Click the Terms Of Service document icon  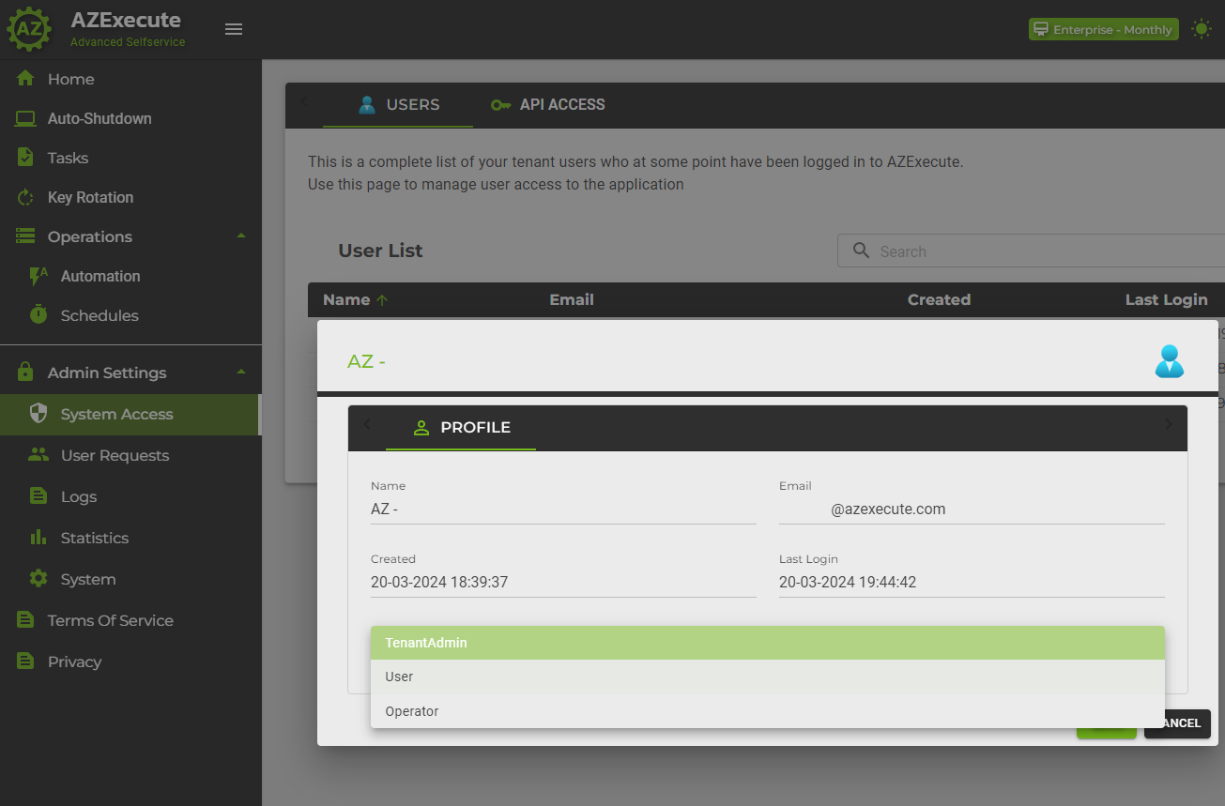(25, 620)
